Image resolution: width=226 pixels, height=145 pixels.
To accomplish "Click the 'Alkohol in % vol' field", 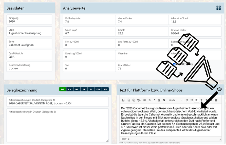I will [x=195, y=20].
